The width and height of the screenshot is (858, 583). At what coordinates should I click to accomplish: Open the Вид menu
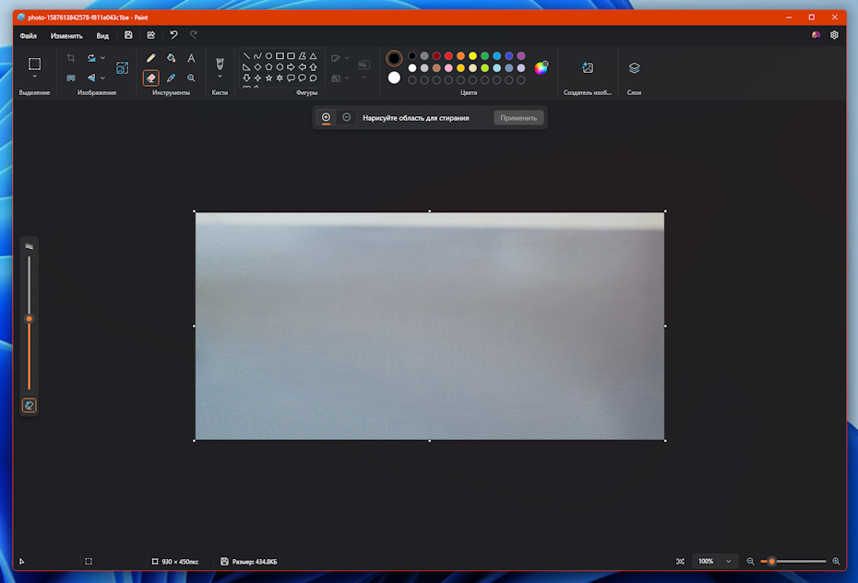tap(102, 36)
